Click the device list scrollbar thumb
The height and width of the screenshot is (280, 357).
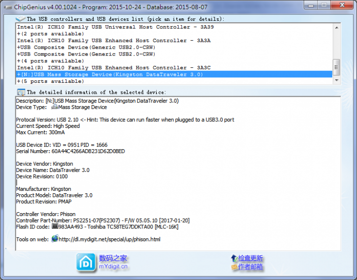(336, 67)
